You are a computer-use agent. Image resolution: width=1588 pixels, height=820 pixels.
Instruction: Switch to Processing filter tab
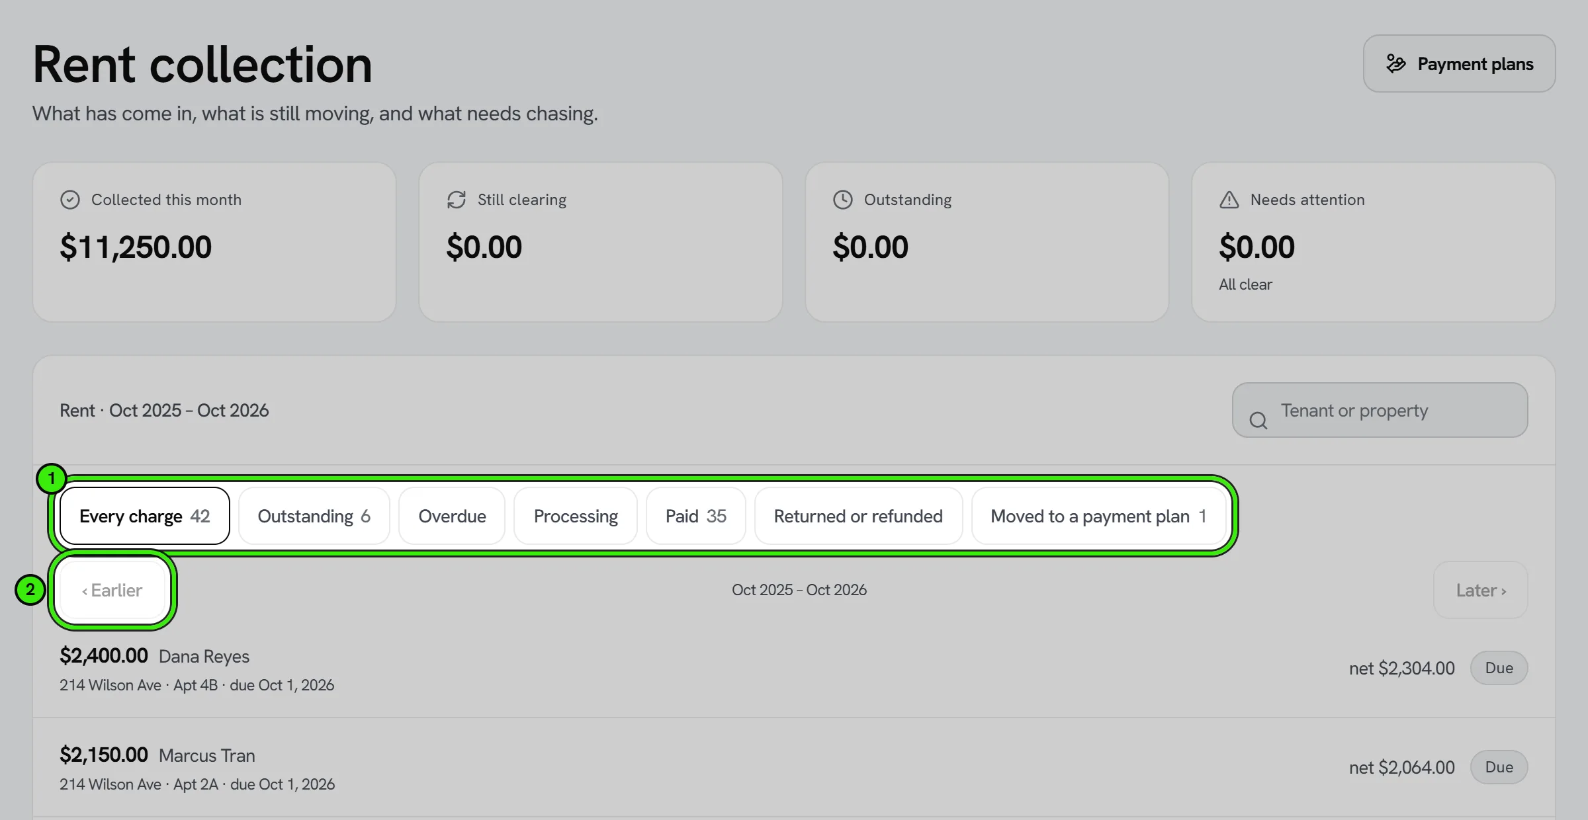click(x=576, y=516)
